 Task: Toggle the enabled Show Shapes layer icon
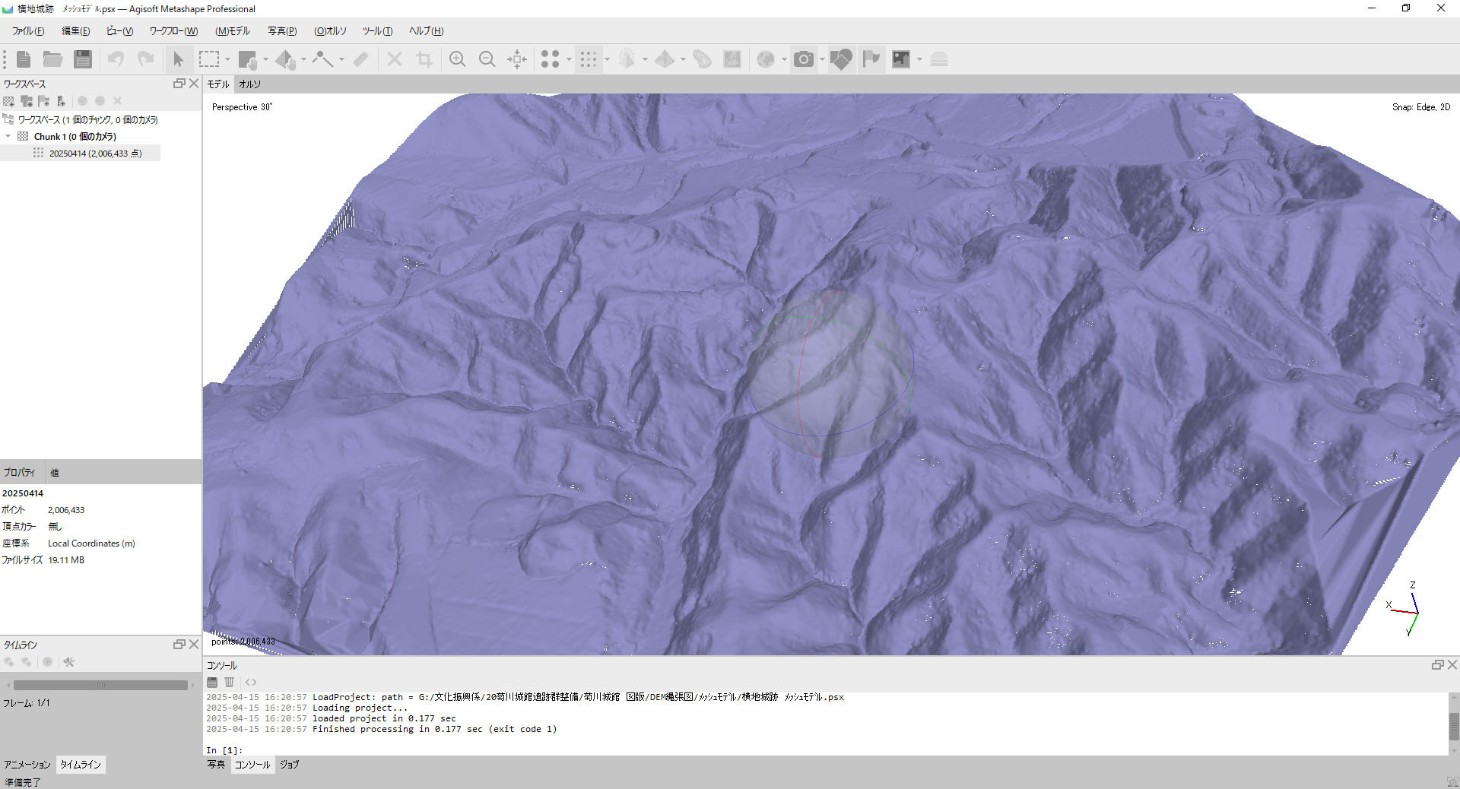[x=841, y=59]
